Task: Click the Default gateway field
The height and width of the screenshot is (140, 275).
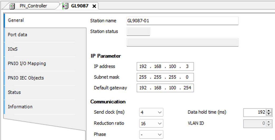Action: (x=165, y=88)
